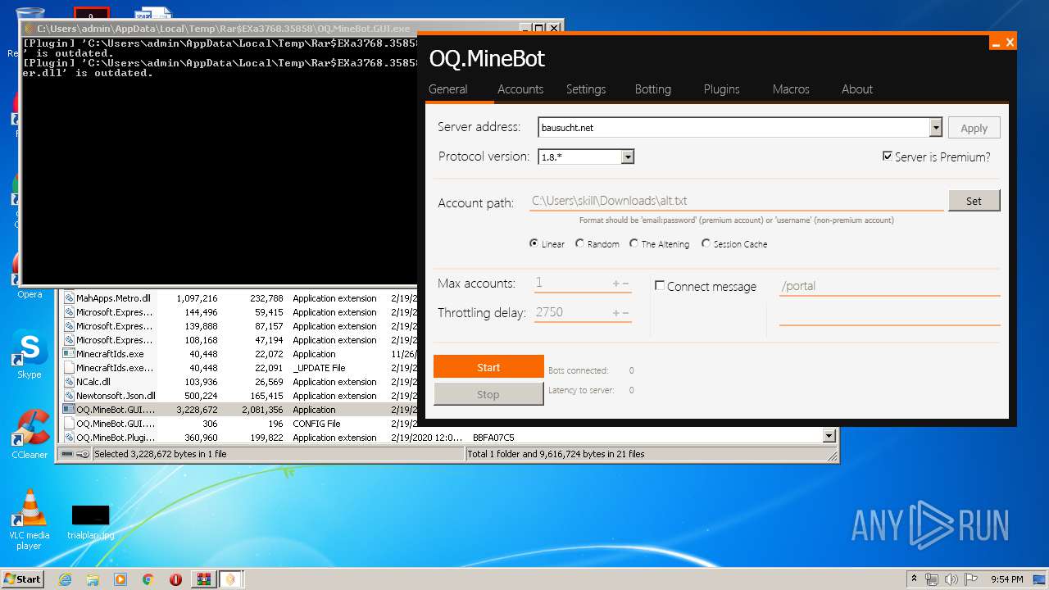Image resolution: width=1049 pixels, height=590 pixels.
Task: Open trialplan.jpg desktop file
Action: point(90,522)
